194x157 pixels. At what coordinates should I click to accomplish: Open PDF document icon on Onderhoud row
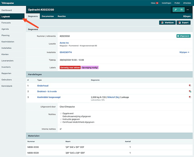[x=190, y=86]
